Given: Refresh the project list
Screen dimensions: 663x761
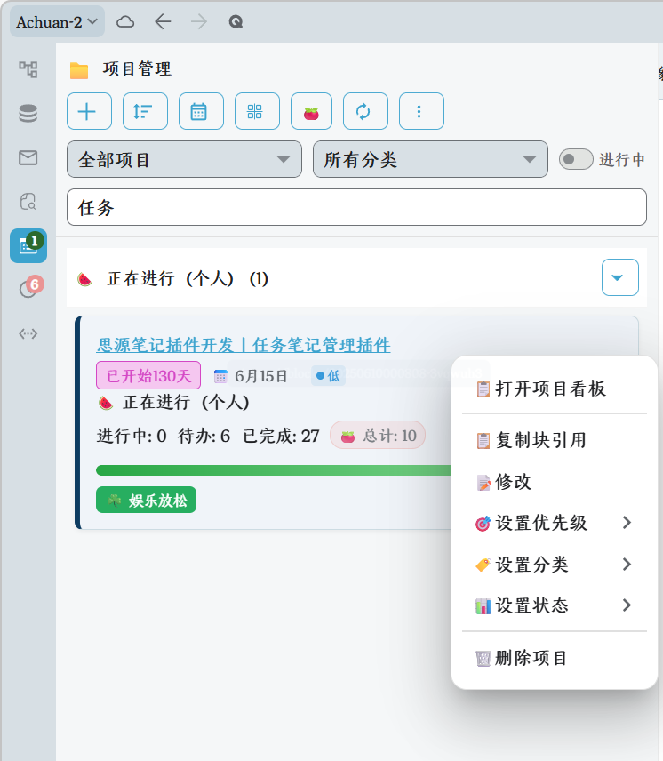Looking at the screenshot, I should point(365,111).
